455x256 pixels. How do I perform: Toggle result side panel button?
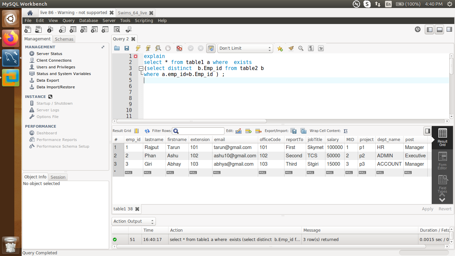427,131
